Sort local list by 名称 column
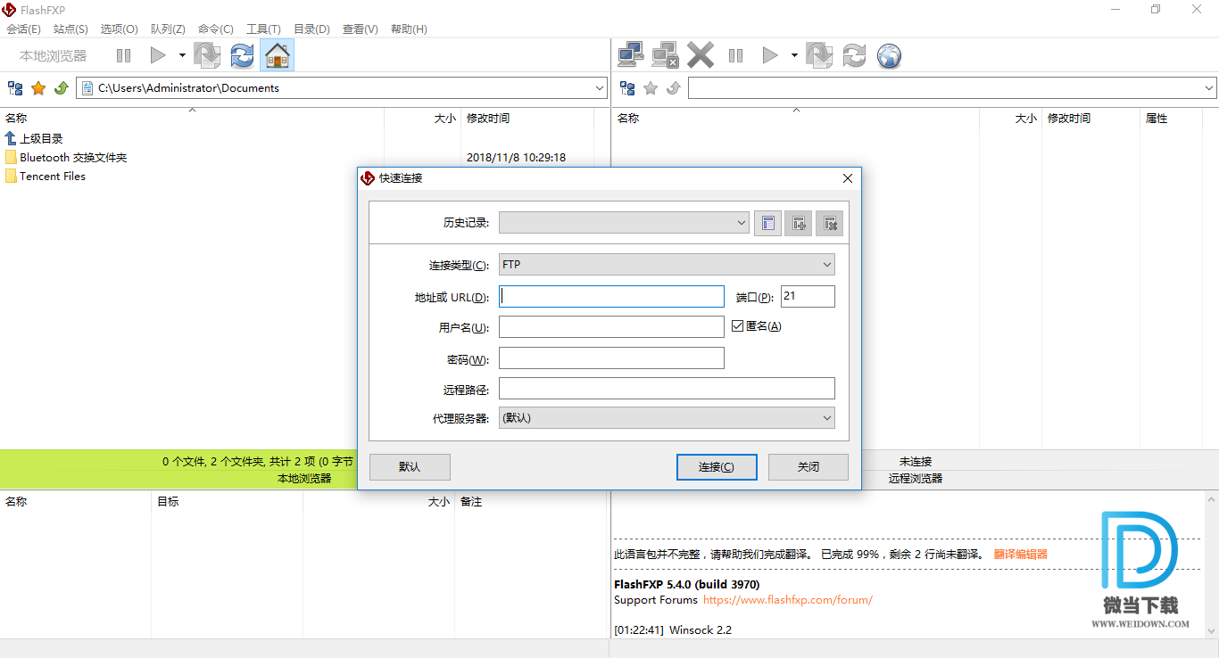Image resolution: width=1219 pixels, height=658 pixels. pyautogui.click(x=192, y=118)
